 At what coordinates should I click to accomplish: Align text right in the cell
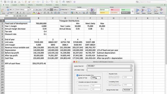(51, 13)
